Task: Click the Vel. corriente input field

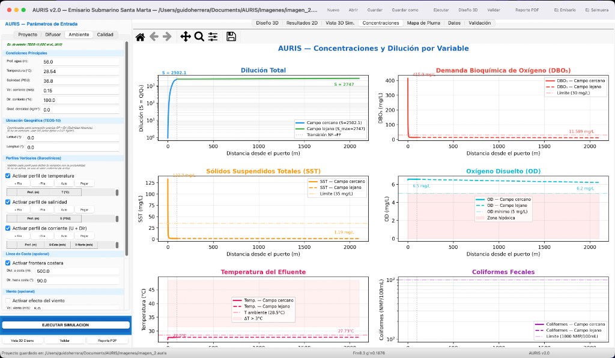Action: [x=80, y=91]
